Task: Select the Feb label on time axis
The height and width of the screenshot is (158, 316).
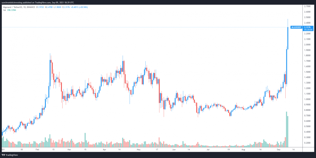Action: tap(38, 150)
